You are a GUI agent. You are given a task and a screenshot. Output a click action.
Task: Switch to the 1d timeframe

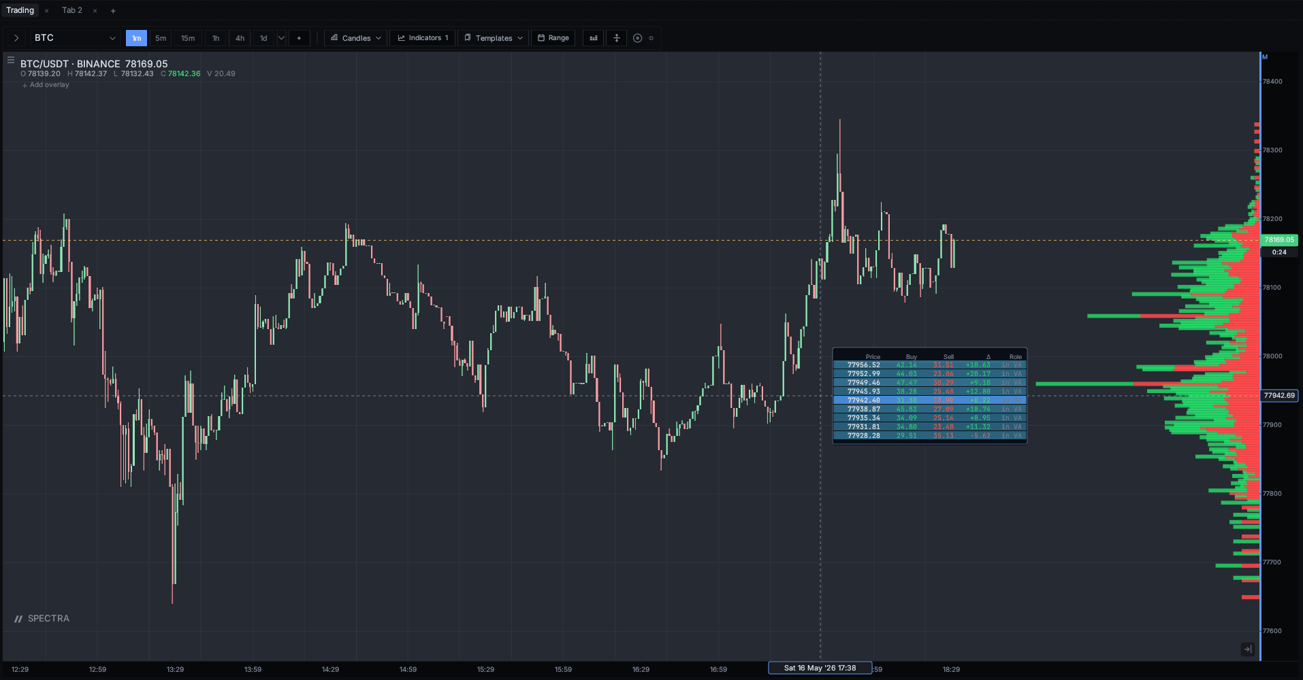(263, 38)
